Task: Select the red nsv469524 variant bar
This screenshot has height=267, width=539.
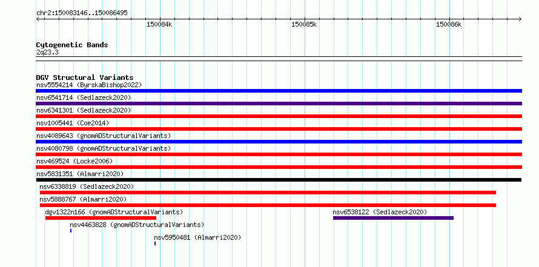Action: [279, 167]
